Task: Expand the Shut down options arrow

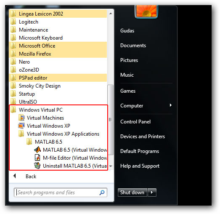Action: [152, 193]
